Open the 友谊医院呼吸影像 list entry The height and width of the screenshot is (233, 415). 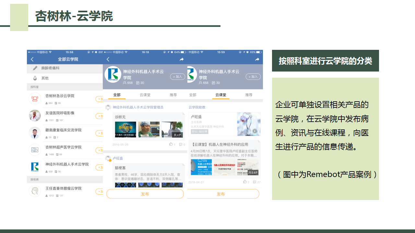[x=60, y=113]
